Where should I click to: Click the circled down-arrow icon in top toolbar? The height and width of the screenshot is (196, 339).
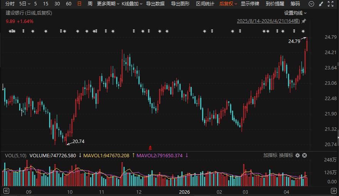pyautogui.click(x=311, y=4)
